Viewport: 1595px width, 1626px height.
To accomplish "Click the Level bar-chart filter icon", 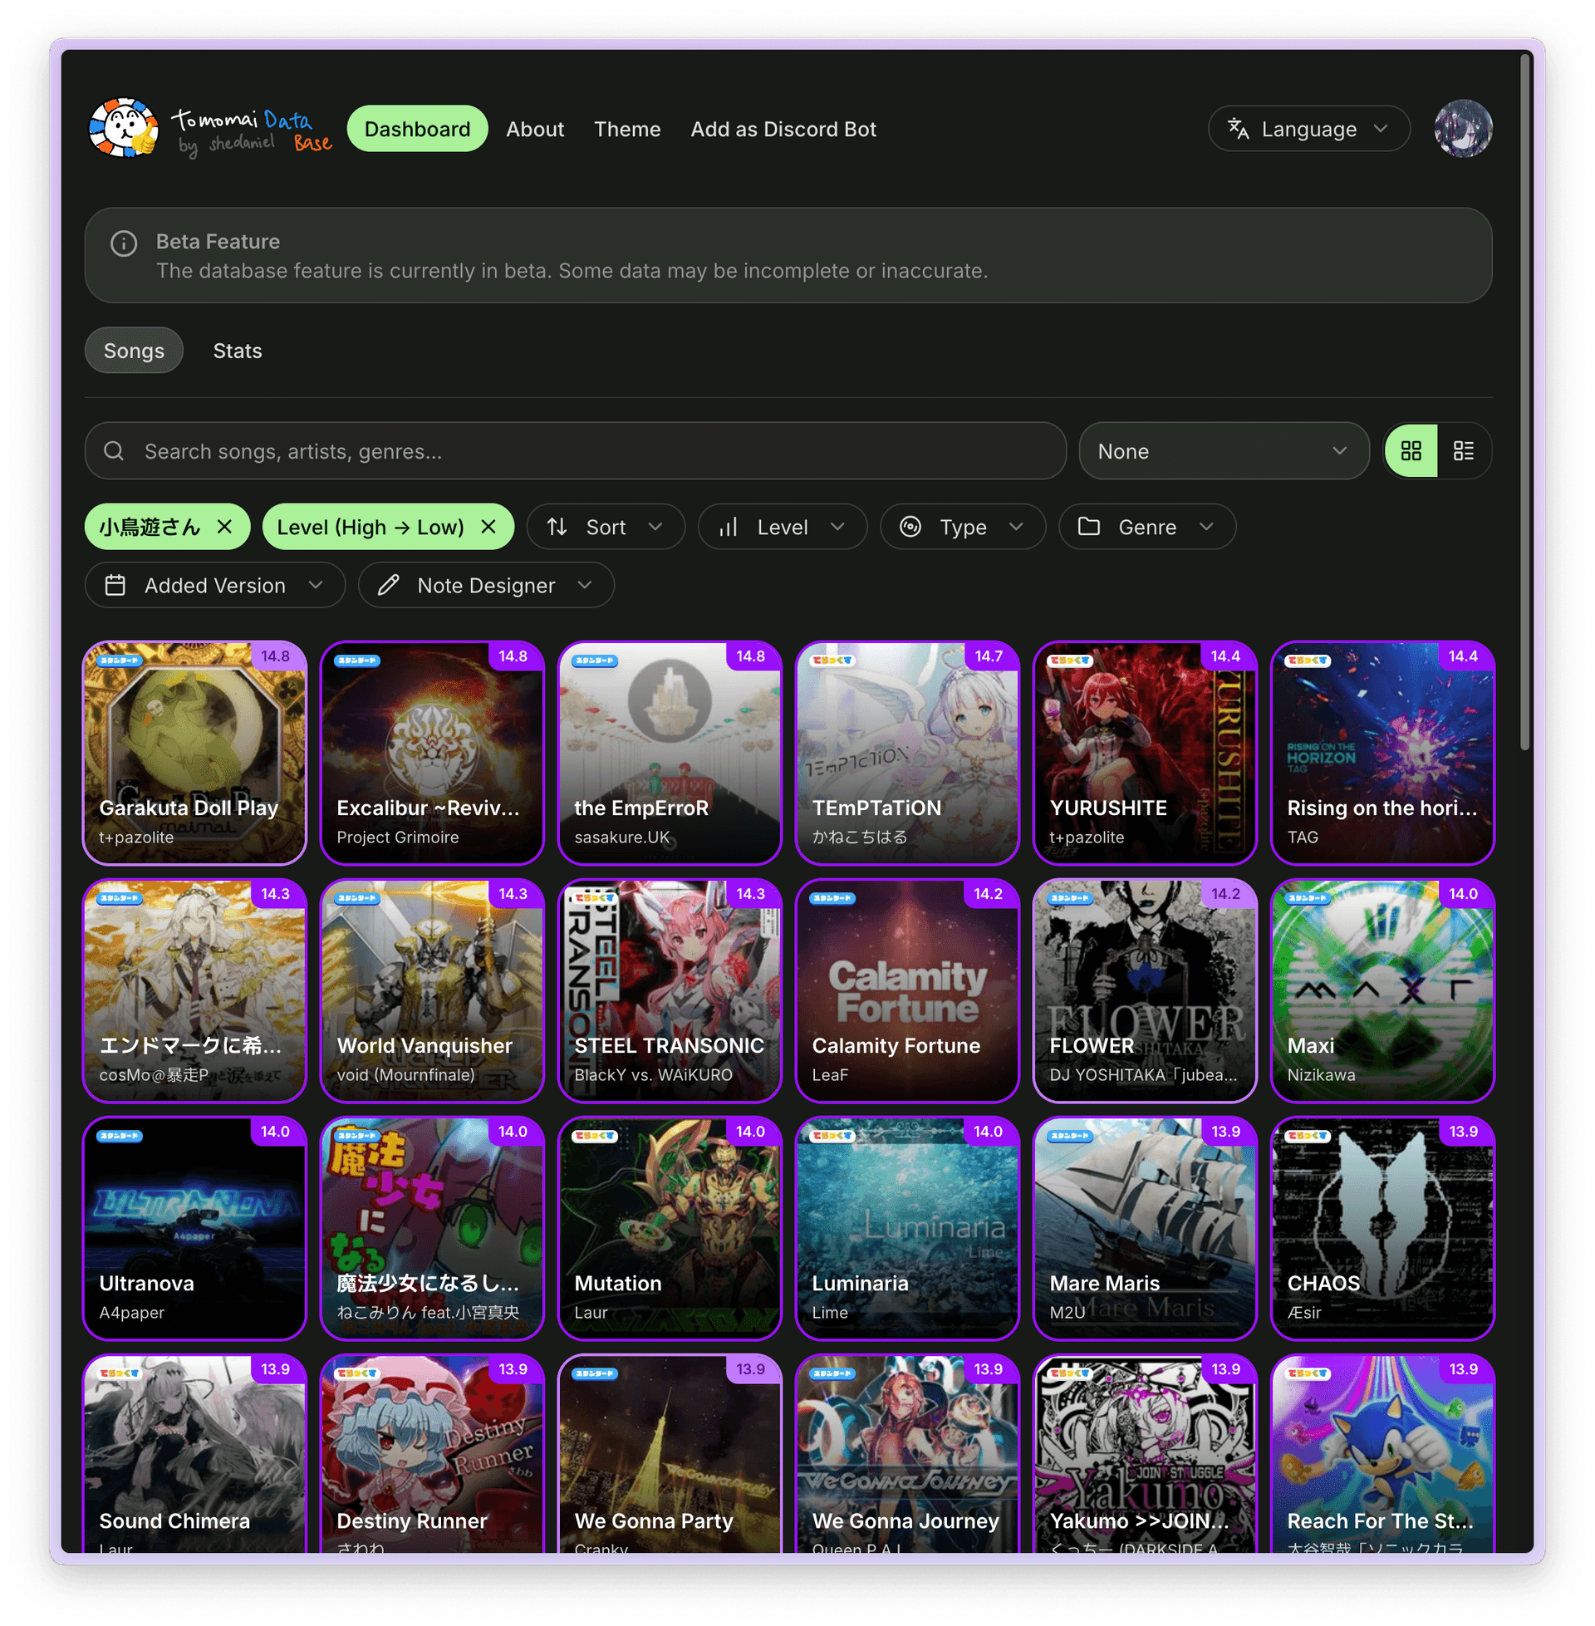I will (729, 527).
